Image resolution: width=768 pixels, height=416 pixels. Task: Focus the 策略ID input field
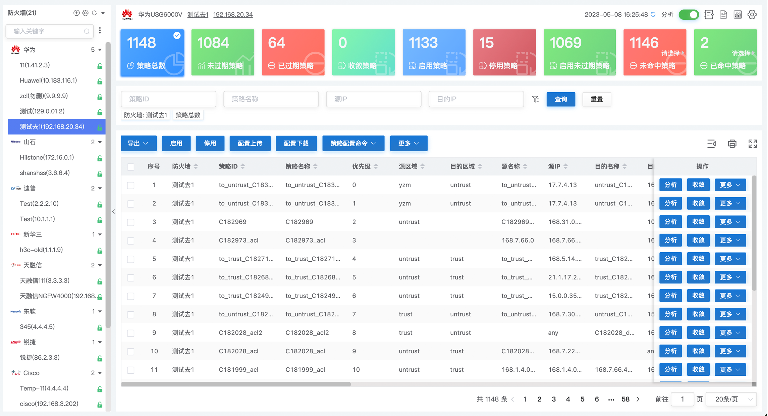click(168, 99)
